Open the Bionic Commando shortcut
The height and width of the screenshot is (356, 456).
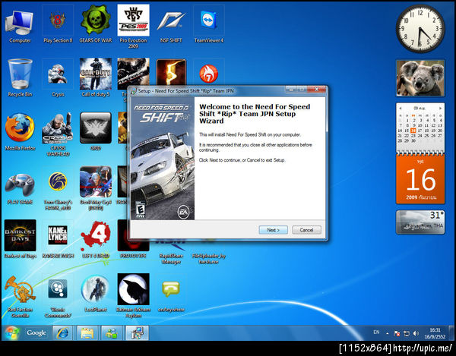coord(58,296)
